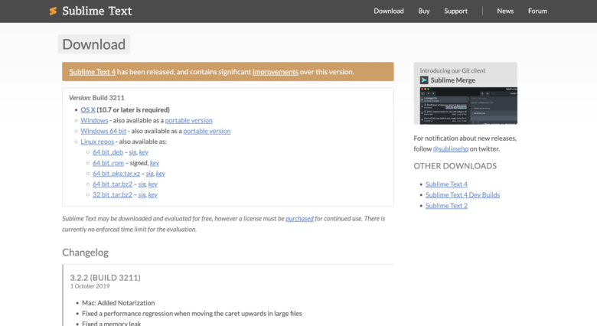597x326 pixels.
Task: Open key for 64 bit .pkg.tar.xz
Action: (x=161, y=173)
